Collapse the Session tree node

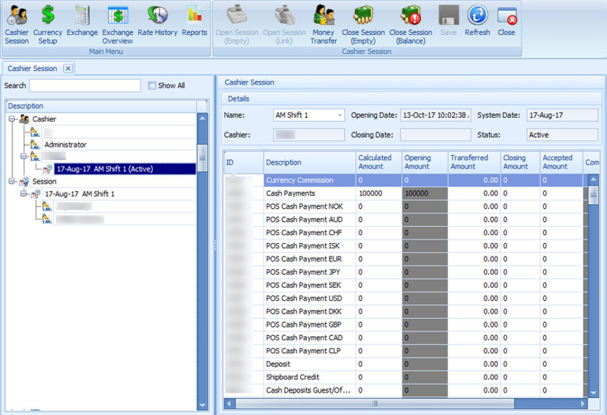pos(12,182)
